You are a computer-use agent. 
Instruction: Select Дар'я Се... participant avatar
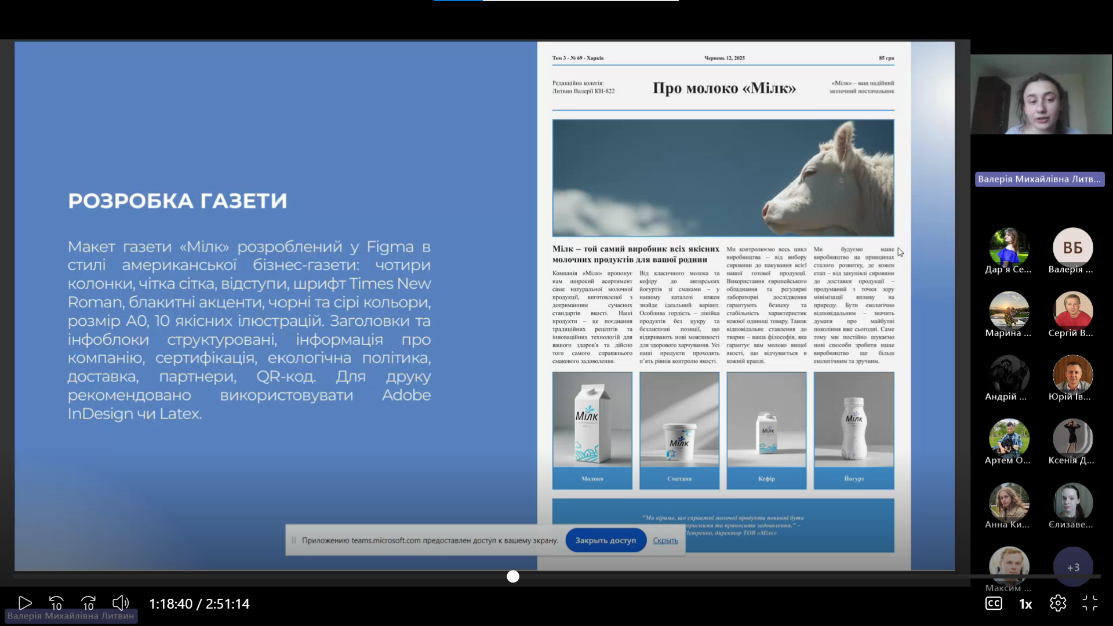[1009, 248]
